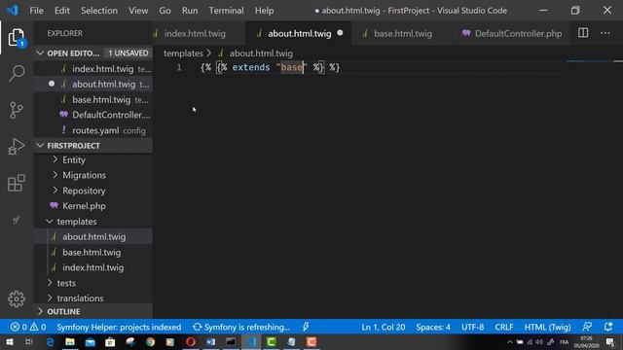Expand the translations folder
The width and height of the screenshot is (623, 350).
[x=50, y=297]
